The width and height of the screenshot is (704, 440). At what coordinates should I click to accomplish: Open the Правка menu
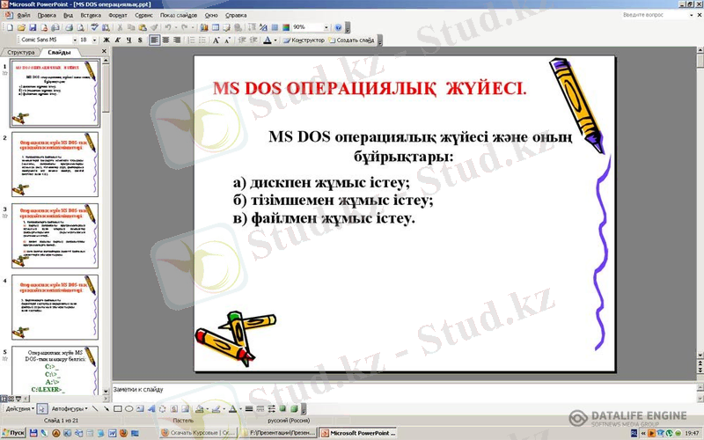[47, 15]
